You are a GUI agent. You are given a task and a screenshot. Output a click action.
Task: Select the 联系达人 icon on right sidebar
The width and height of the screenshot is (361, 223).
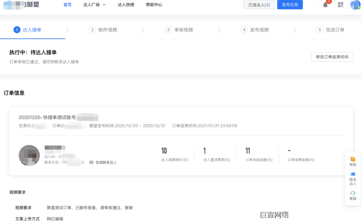coord(352,178)
